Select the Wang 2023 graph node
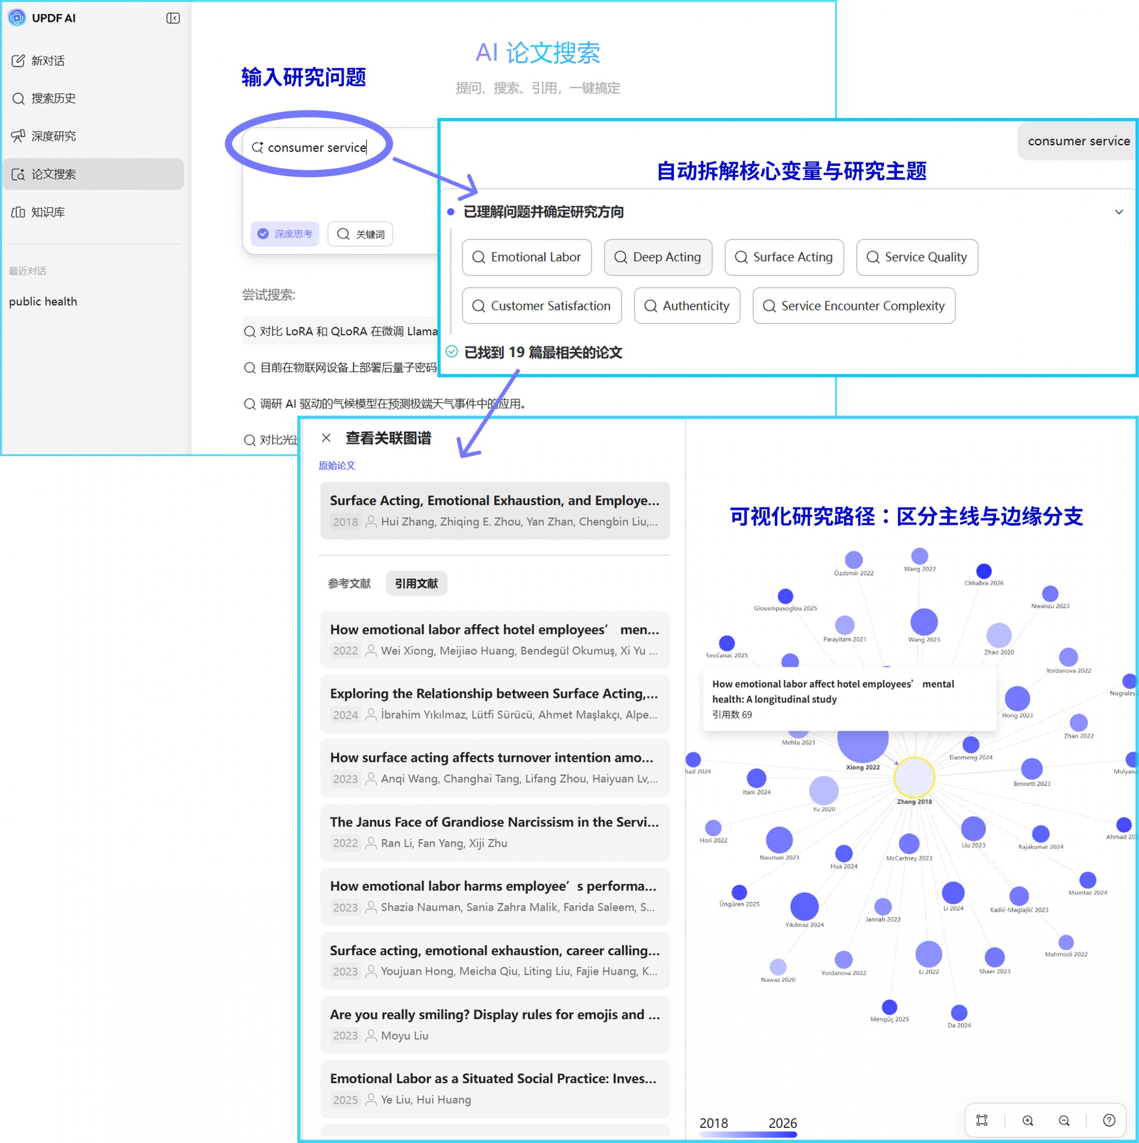The height and width of the screenshot is (1143, 1139). [924, 622]
